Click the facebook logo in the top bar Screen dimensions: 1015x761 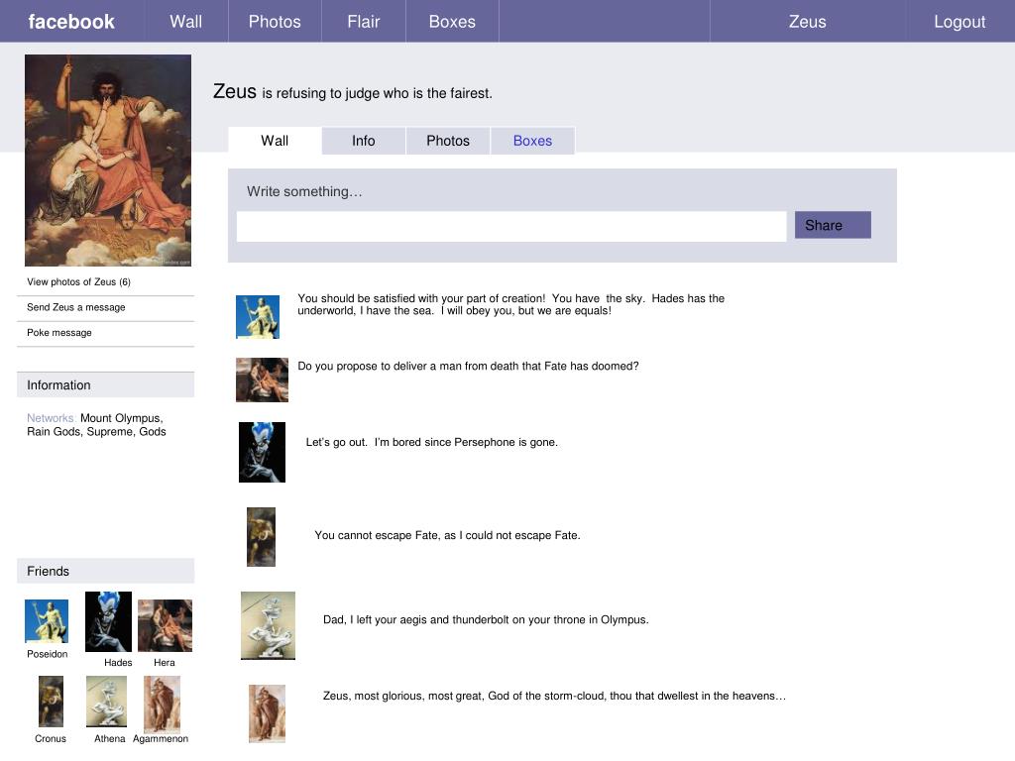pyautogui.click(x=71, y=22)
